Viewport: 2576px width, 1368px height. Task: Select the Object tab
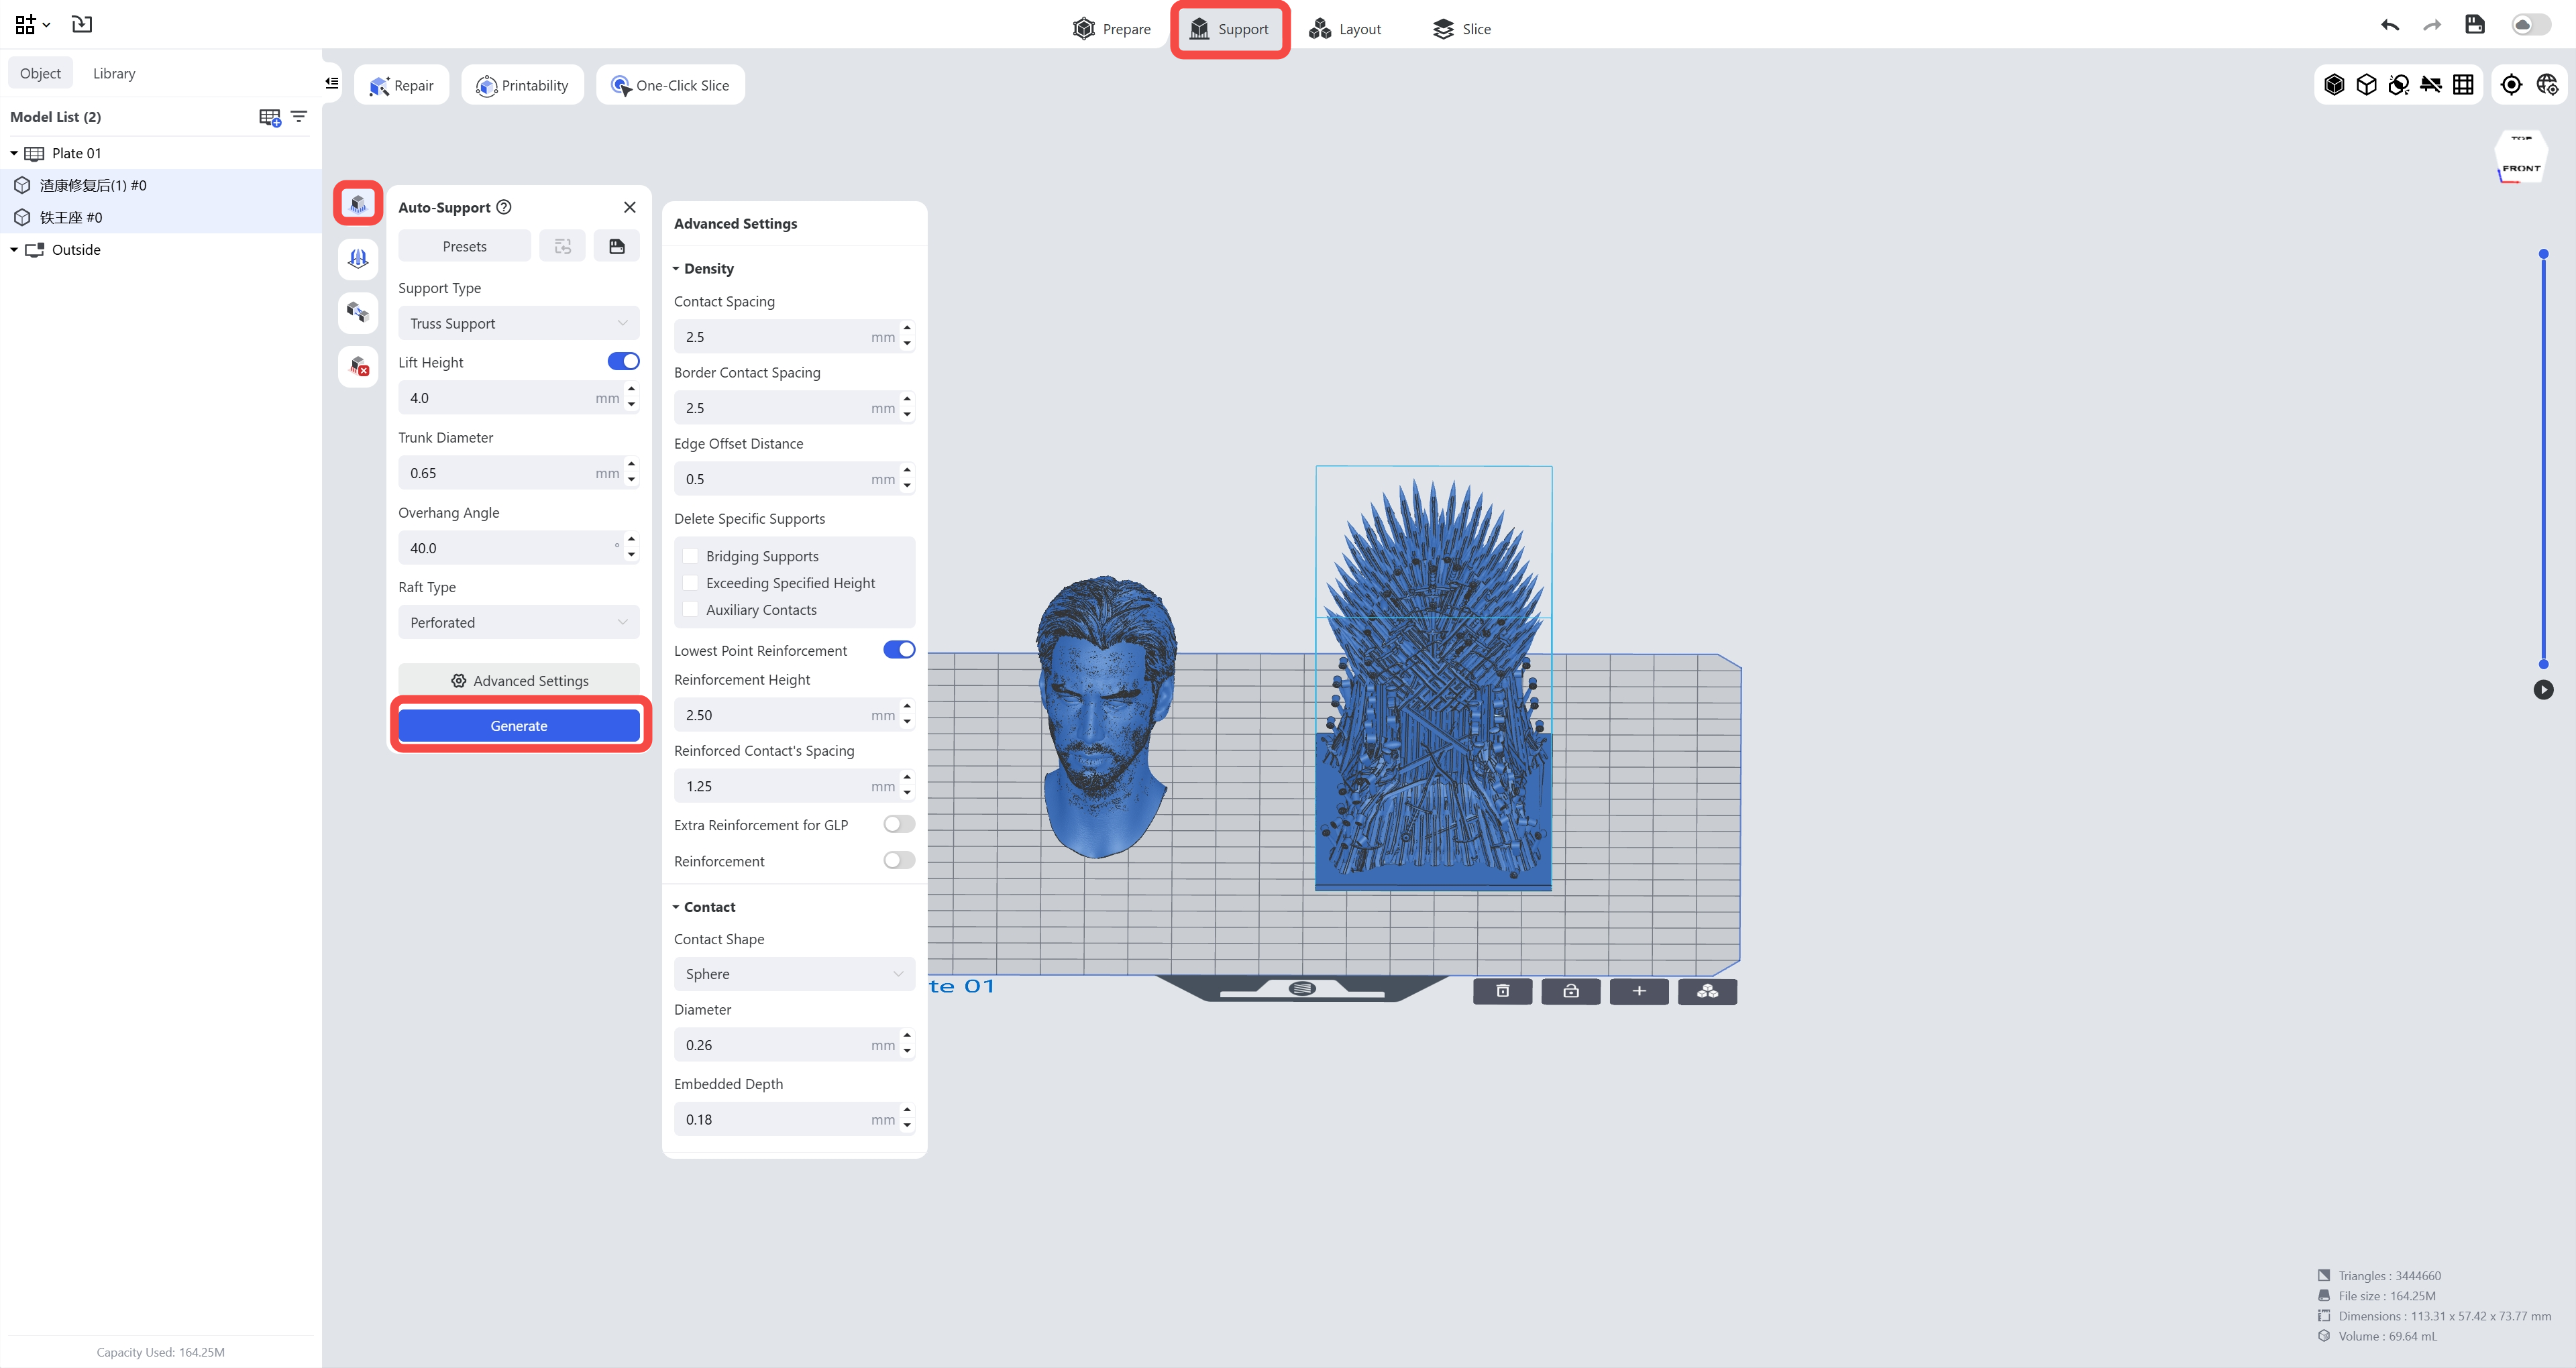click(x=40, y=73)
